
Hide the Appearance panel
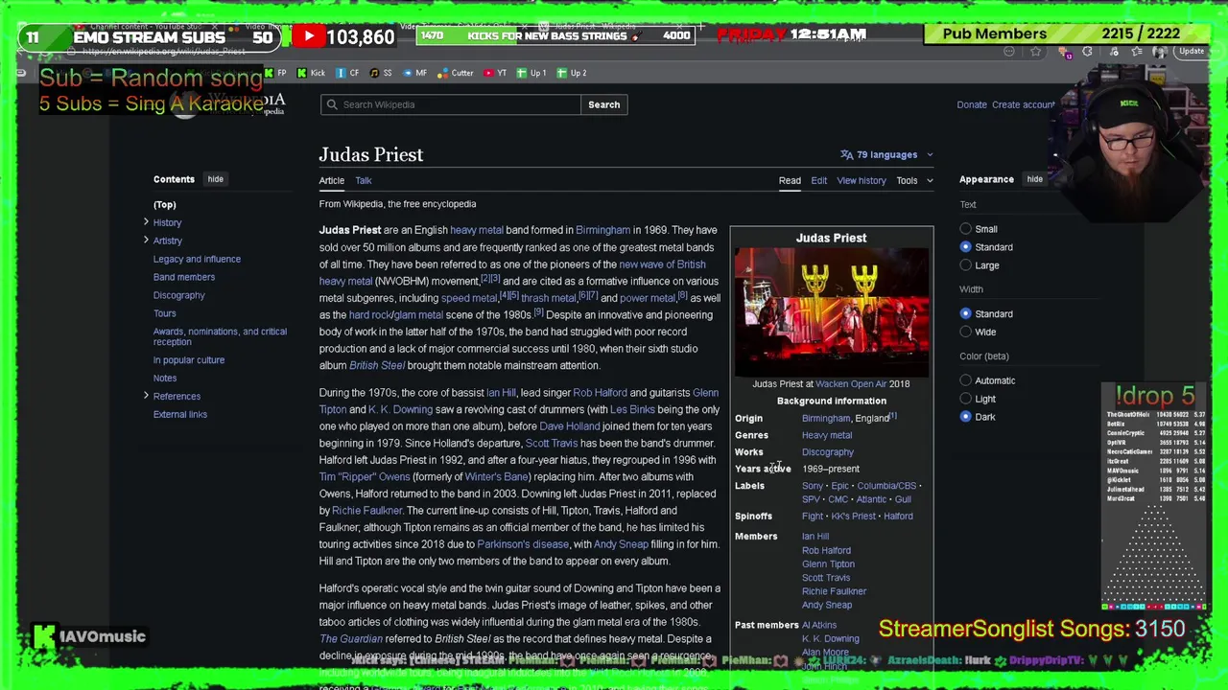coord(1034,179)
